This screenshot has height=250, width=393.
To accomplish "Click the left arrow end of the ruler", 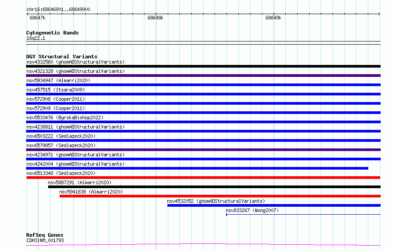I will 27,14.
